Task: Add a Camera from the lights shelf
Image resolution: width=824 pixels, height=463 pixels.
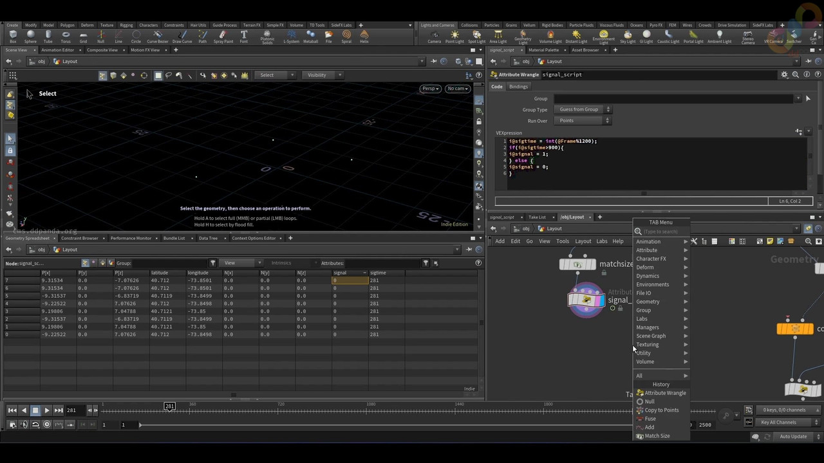Action: (435, 37)
